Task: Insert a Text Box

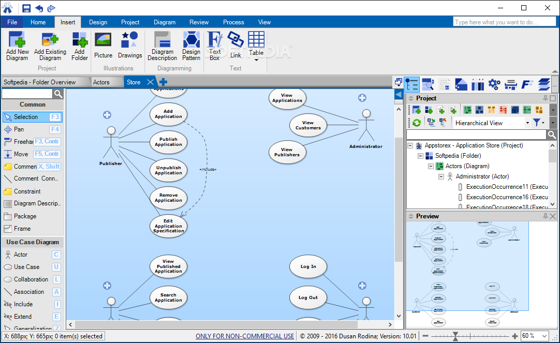Action: 215,46
